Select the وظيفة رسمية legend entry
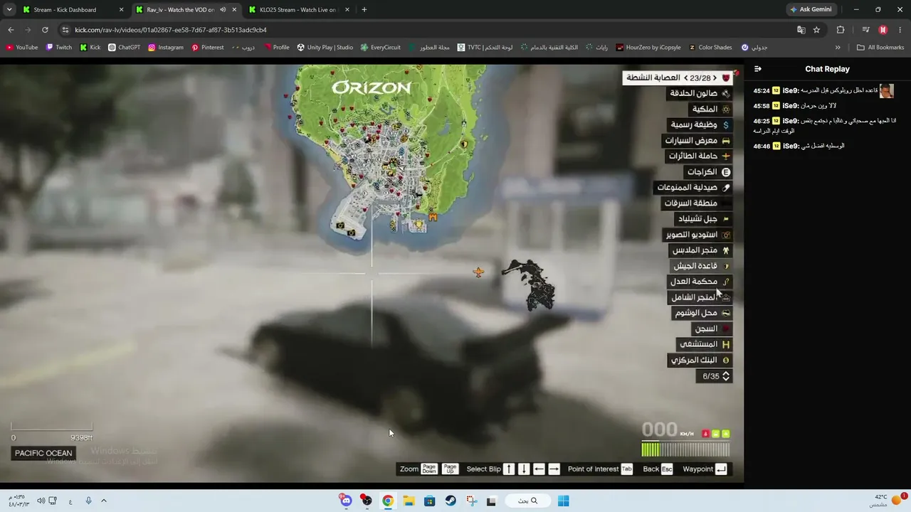 click(x=700, y=124)
